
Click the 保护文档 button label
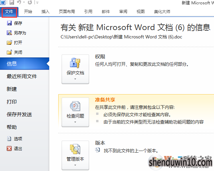click(x=75, y=73)
